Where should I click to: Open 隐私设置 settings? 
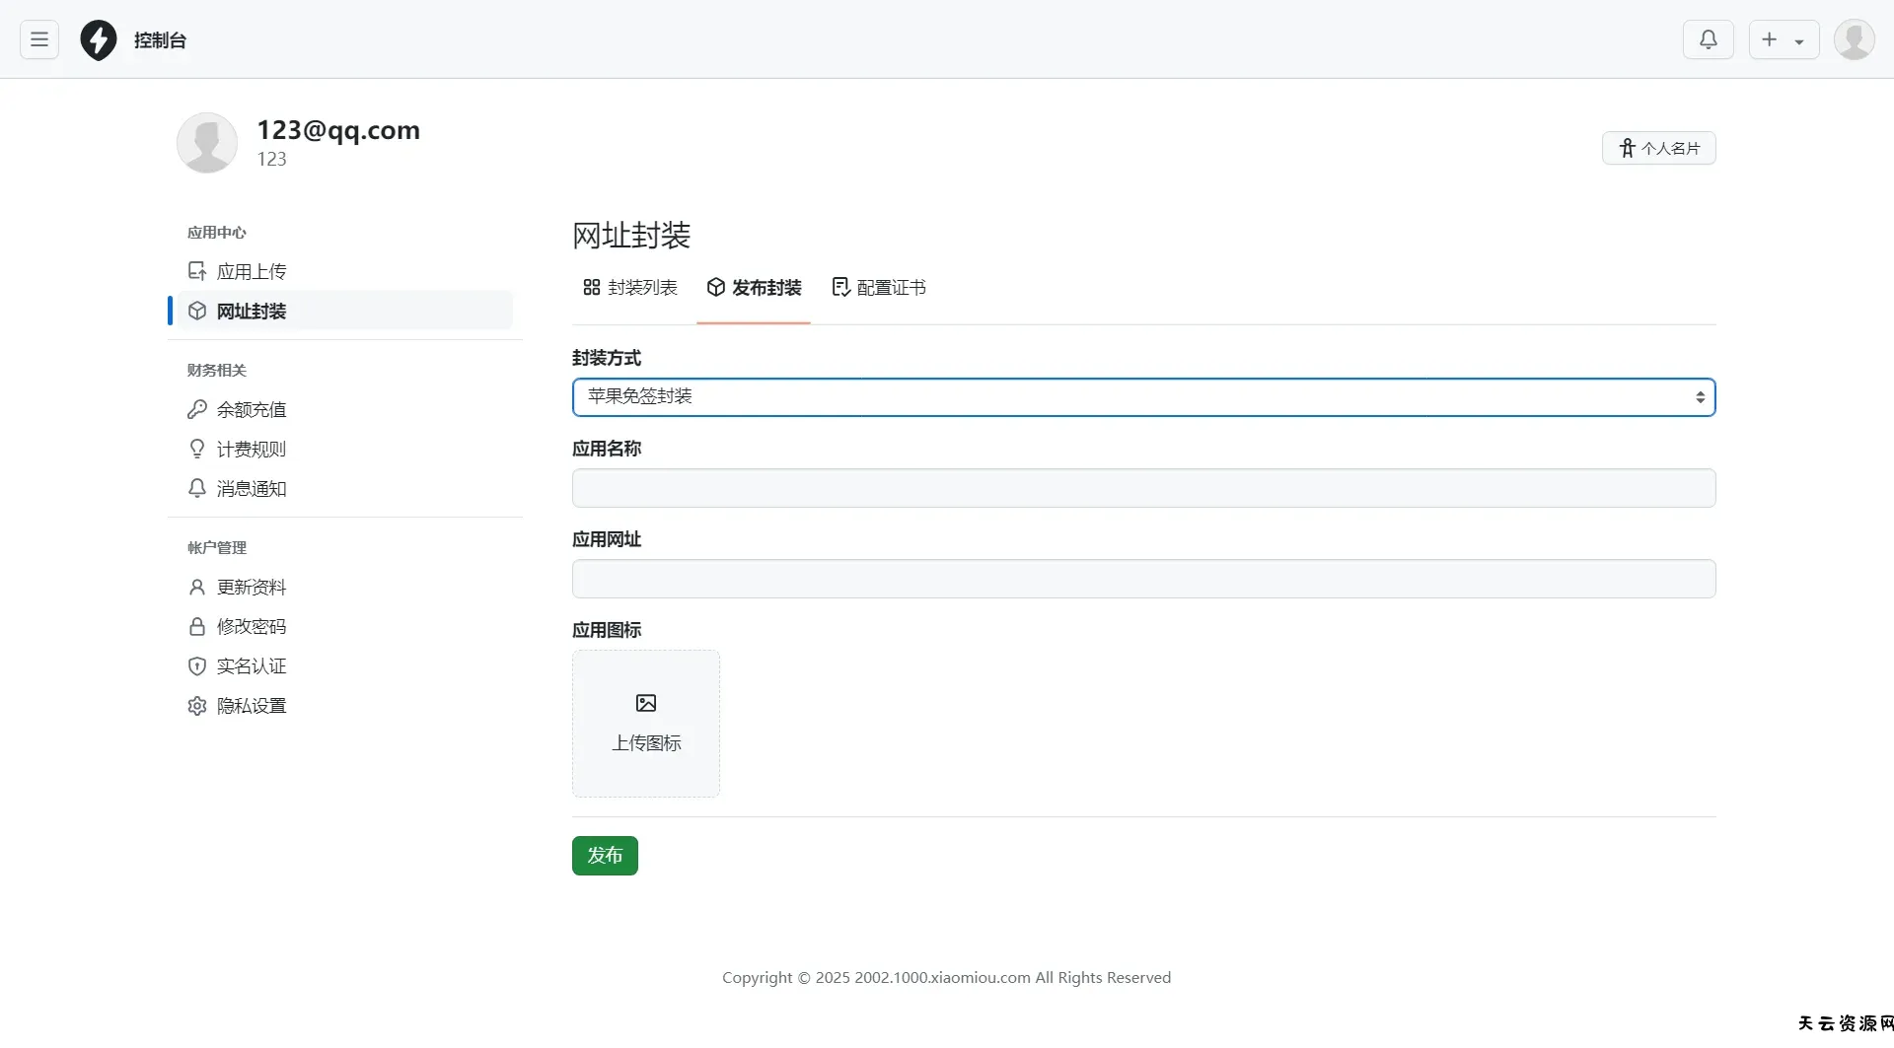point(251,705)
